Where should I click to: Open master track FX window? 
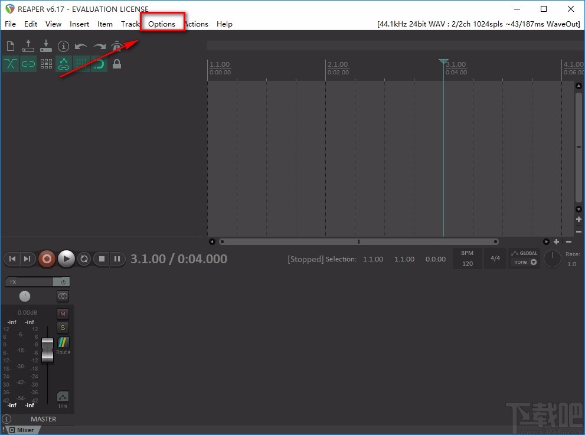click(x=29, y=282)
